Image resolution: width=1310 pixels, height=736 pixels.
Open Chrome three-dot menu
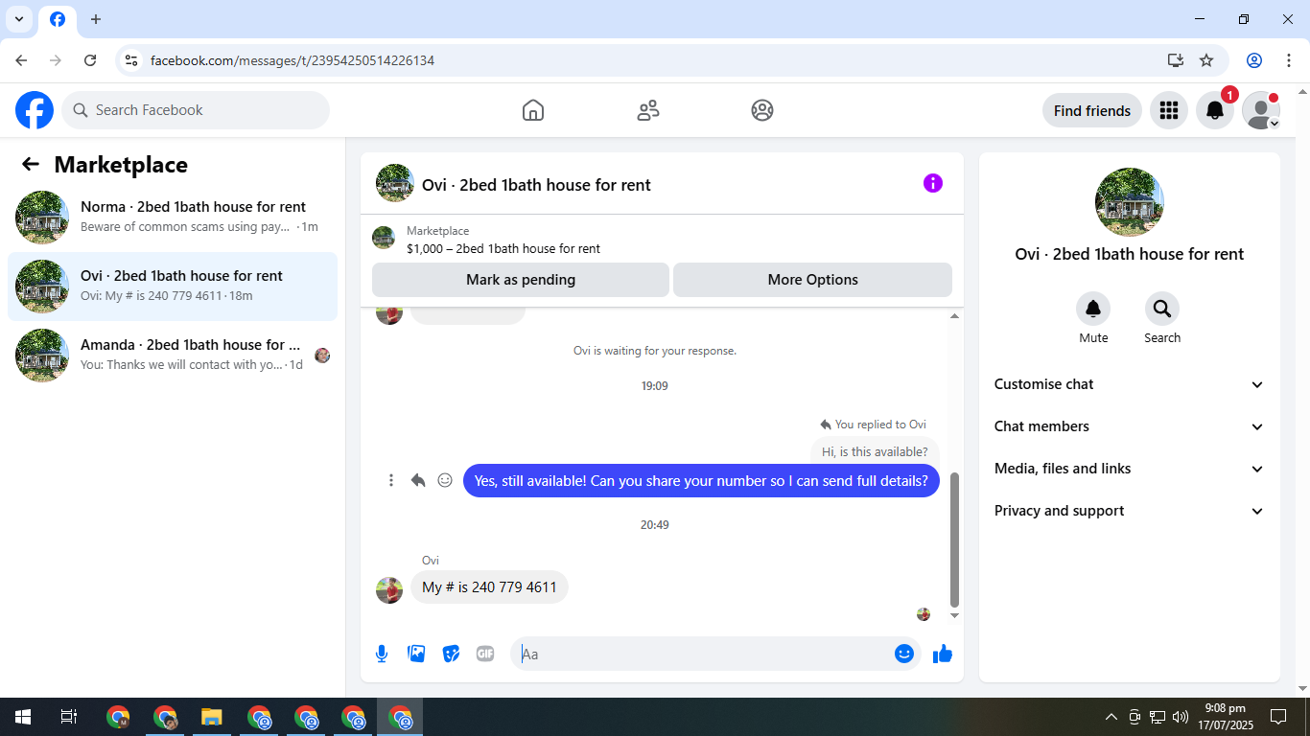(1289, 60)
